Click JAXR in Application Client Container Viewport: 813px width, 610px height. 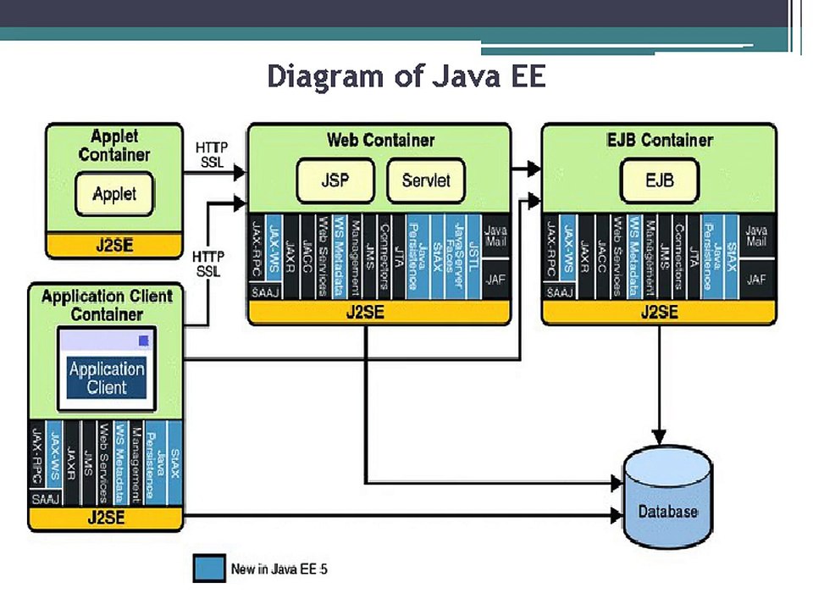point(71,463)
